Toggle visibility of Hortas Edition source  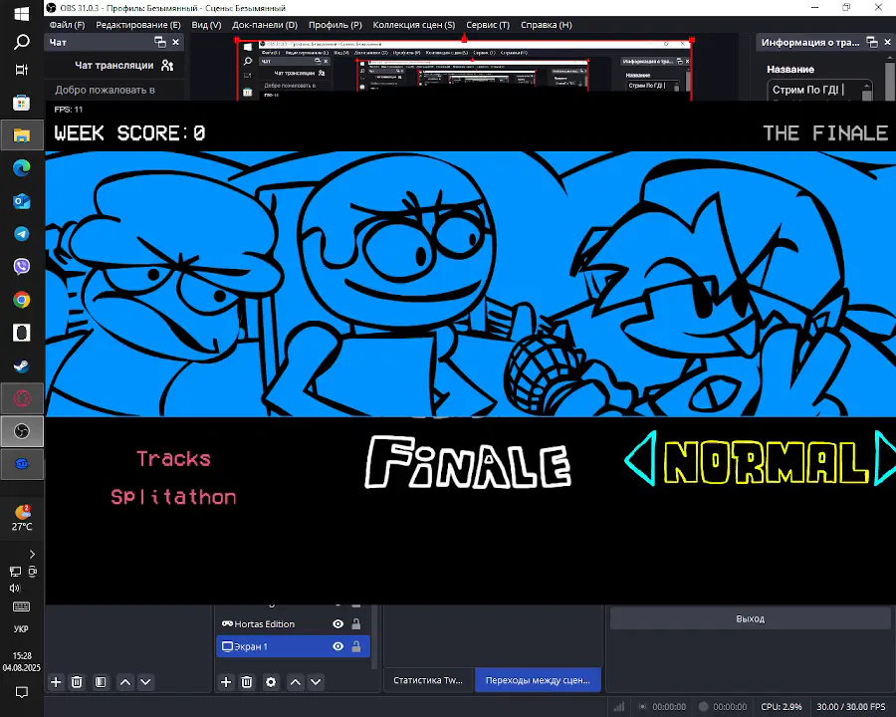[338, 623]
